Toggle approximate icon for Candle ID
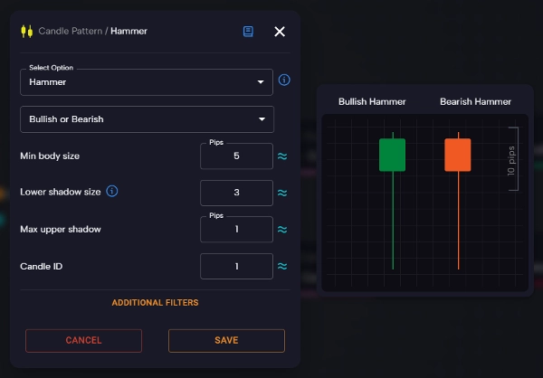543x378 pixels. (x=282, y=266)
